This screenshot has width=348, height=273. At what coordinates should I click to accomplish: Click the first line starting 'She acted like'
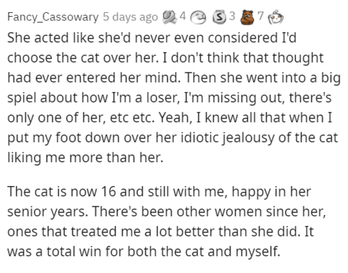point(152,38)
